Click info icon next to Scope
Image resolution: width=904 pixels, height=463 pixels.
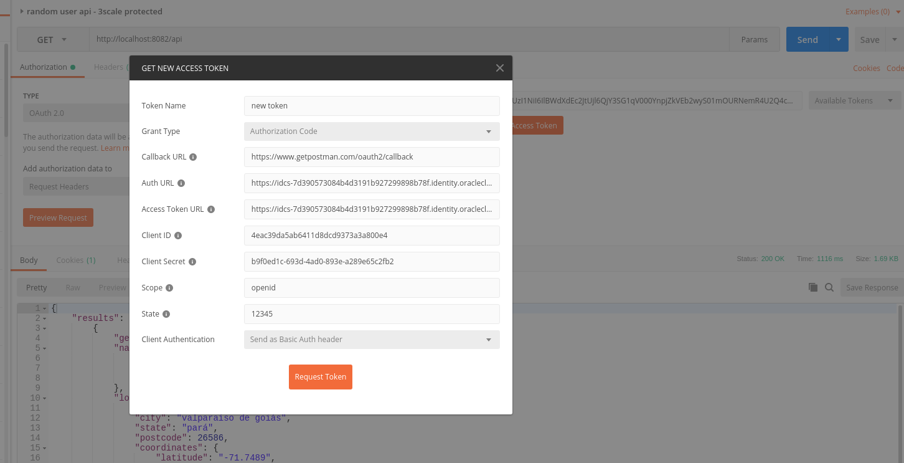[x=169, y=288]
